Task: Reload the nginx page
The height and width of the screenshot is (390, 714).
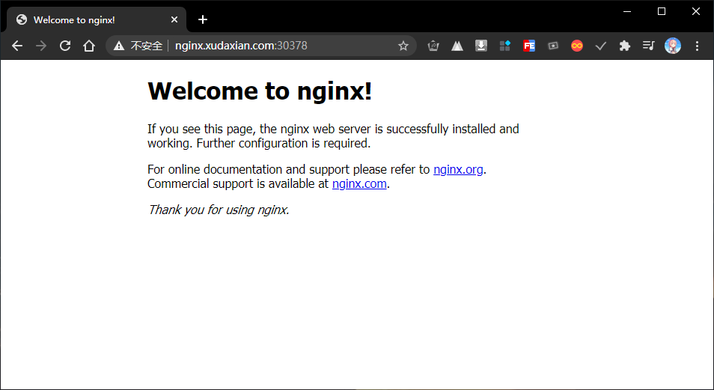Action: tap(65, 46)
